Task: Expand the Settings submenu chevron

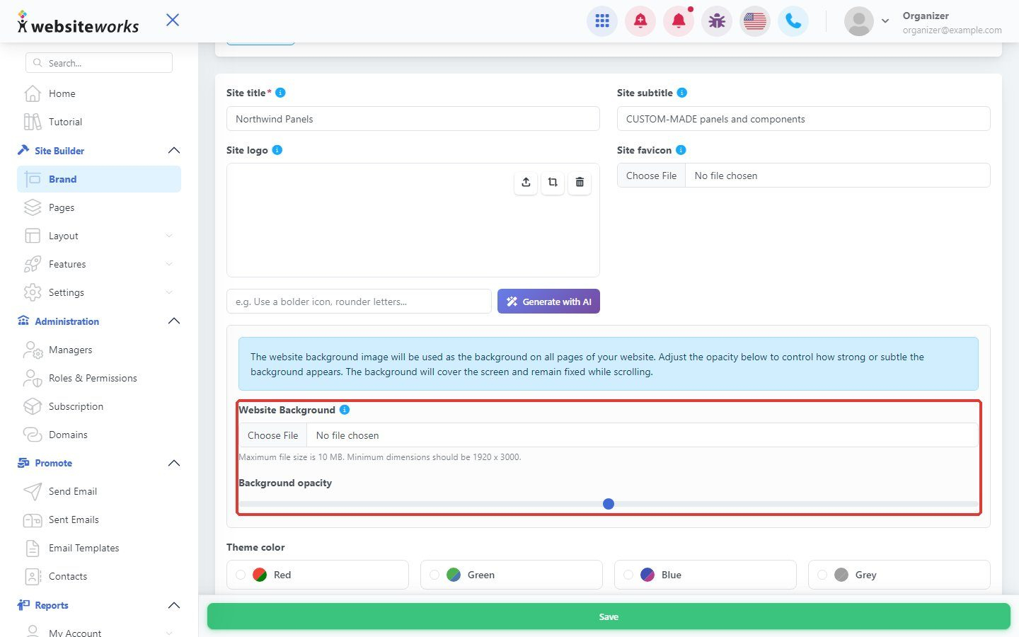Action: point(168,292)
